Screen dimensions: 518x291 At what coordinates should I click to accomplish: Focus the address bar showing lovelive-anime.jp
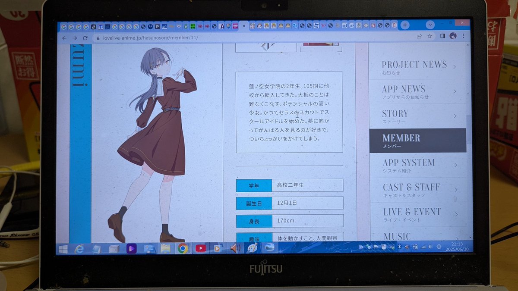[x=255, y=38]
